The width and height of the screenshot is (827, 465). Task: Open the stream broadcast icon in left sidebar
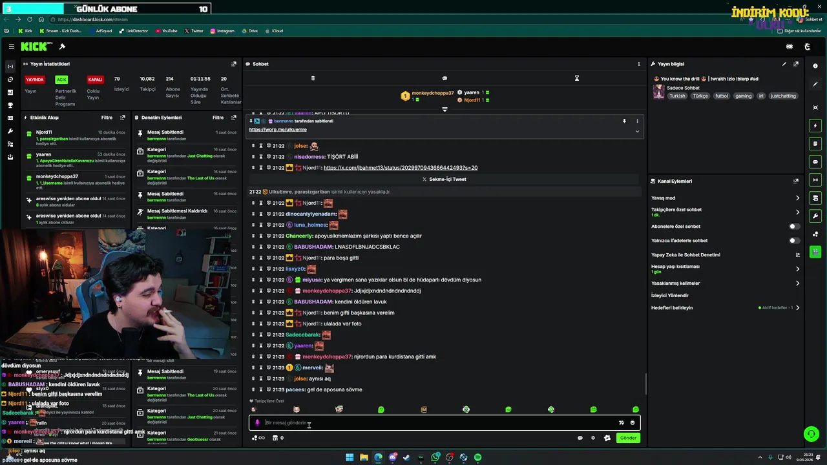tap(10, 67)
